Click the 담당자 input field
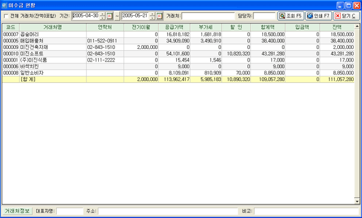This screenshot has height=218, width=362. [264, 16]
